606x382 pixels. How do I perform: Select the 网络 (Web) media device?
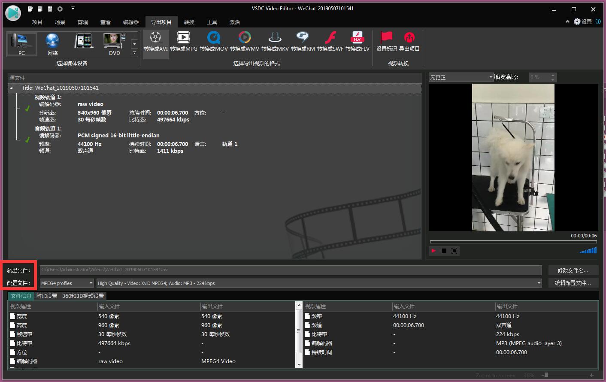click(52, 44)
